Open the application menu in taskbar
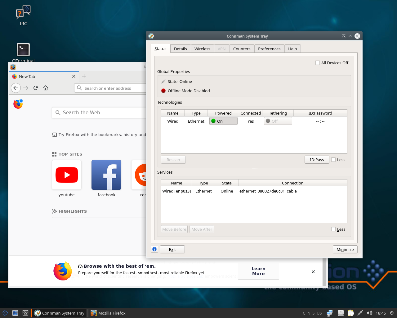The width and height of the screenshot is (397, 318). [x=5, y=313]
